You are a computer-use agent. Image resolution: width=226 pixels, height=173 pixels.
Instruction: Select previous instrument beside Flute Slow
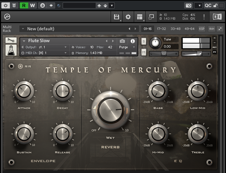coord(107,41)
